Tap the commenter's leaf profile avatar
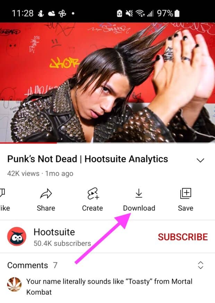Image resolution: width=215 pixels, height=303 pixels. 14,284
